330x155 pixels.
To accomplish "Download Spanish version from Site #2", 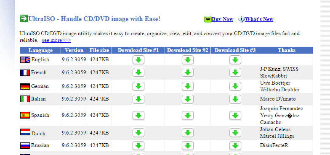I will 188,116.
